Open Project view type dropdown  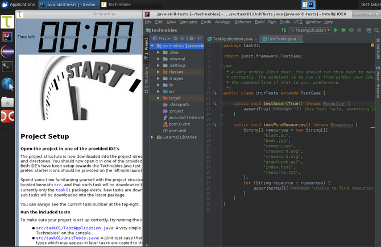click(x=161, y=39)
